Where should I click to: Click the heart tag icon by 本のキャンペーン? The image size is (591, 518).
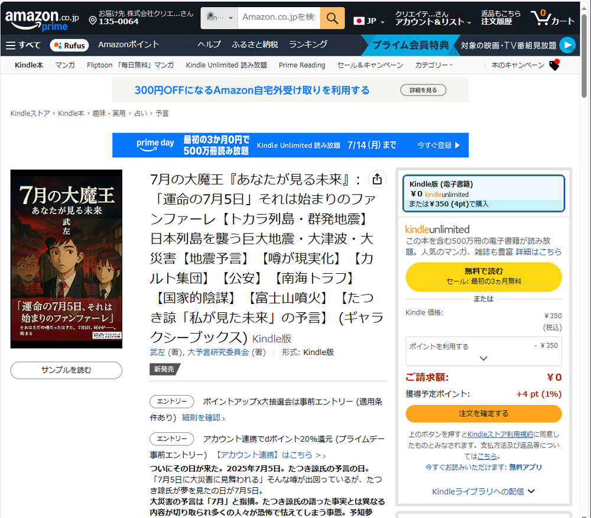coord(554,65)
